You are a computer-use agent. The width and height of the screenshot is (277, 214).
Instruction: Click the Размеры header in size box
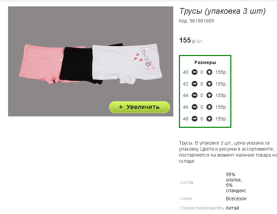point(205,62)
